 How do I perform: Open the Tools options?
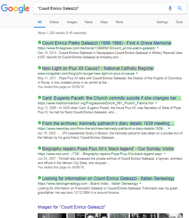(x=179, y=22)
